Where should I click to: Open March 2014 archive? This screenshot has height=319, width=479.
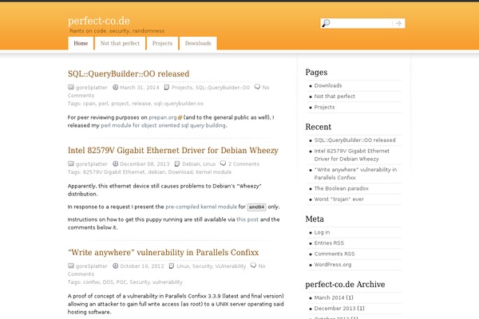tap(329, 297)
